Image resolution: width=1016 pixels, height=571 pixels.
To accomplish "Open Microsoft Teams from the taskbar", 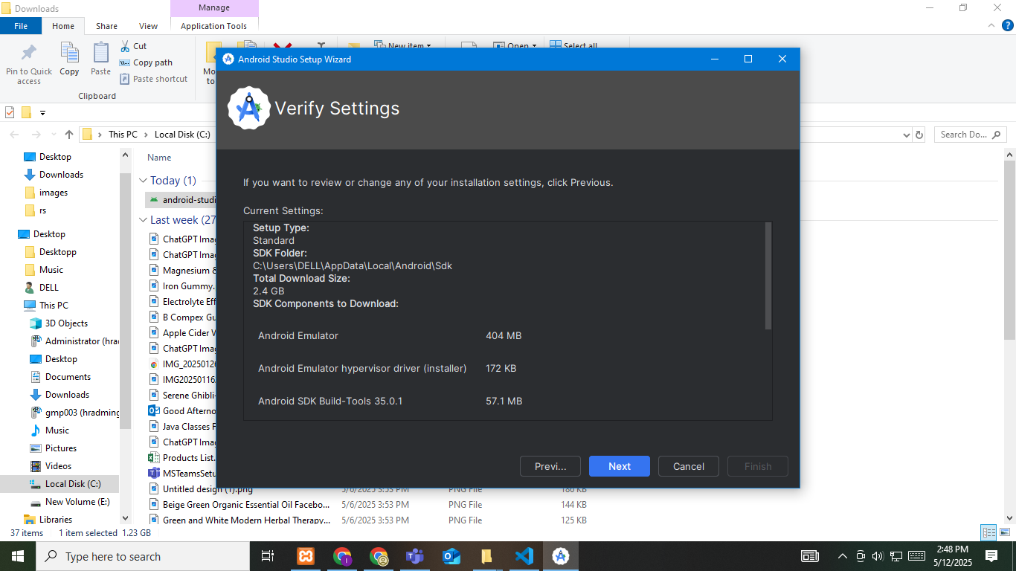I will point(415,556).
